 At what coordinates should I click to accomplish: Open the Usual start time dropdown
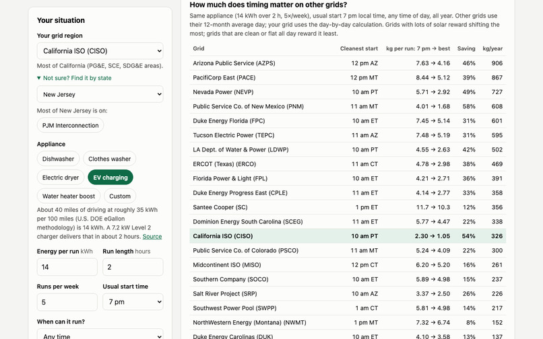coord(133,302)
